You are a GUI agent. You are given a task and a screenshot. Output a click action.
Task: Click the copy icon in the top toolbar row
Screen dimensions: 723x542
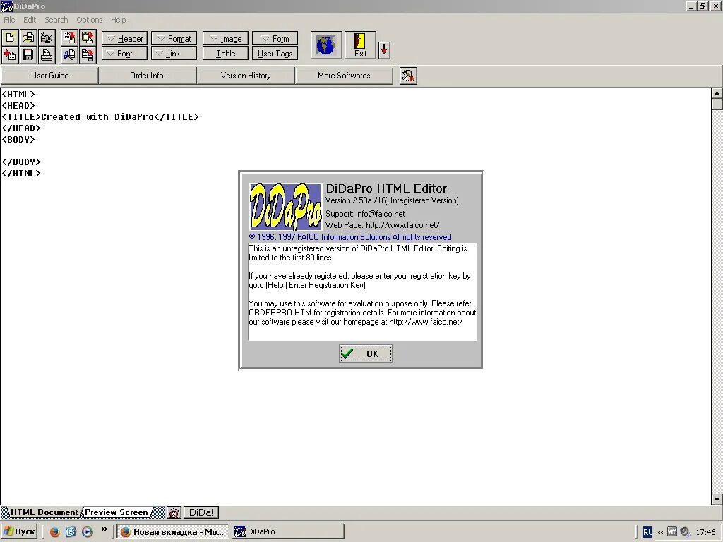69,38
